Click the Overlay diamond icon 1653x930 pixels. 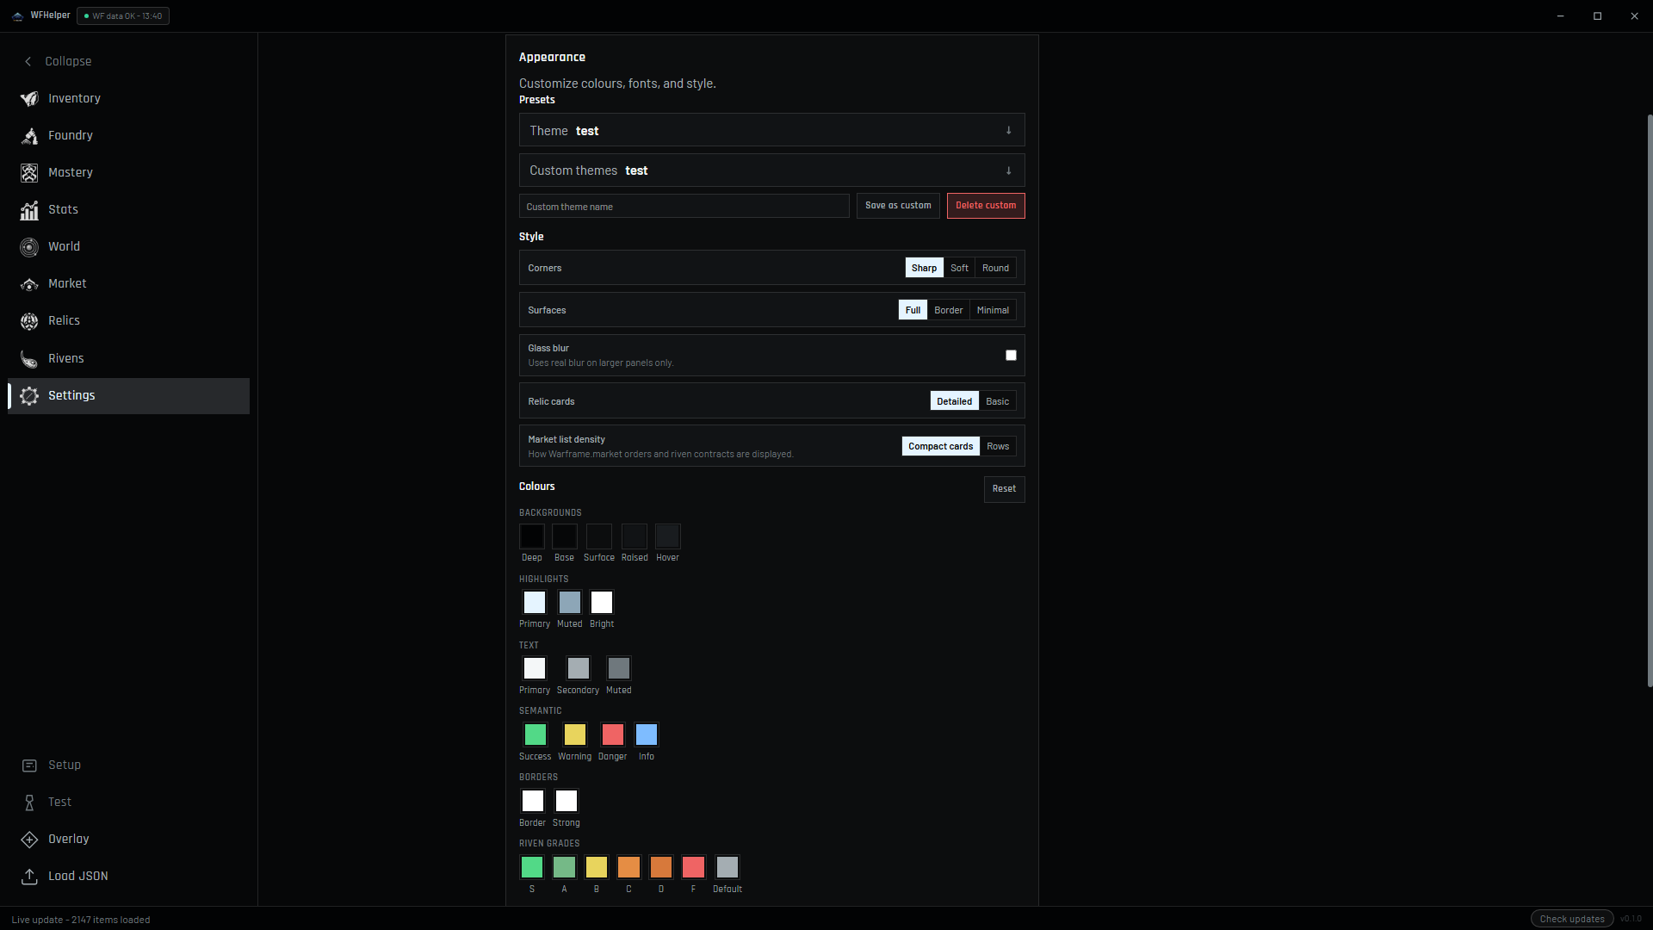[x=29, y=839]
